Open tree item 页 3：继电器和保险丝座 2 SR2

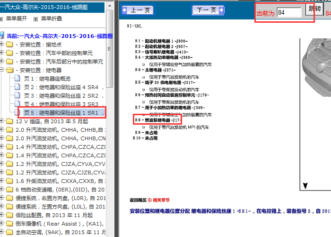(64, 96)
